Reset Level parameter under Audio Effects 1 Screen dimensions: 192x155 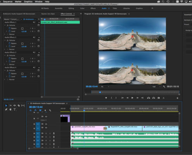38,31
